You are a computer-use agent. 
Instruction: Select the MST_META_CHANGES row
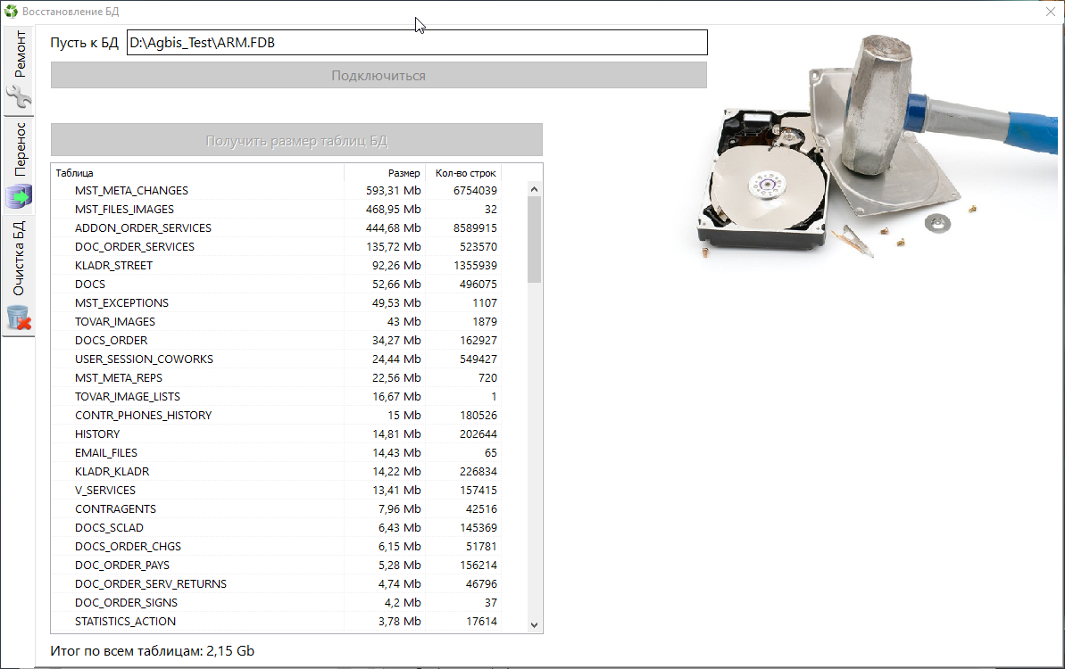point(276,191)
